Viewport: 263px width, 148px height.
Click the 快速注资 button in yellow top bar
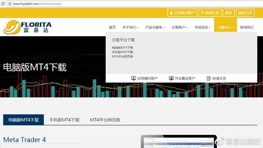point(210,13)
